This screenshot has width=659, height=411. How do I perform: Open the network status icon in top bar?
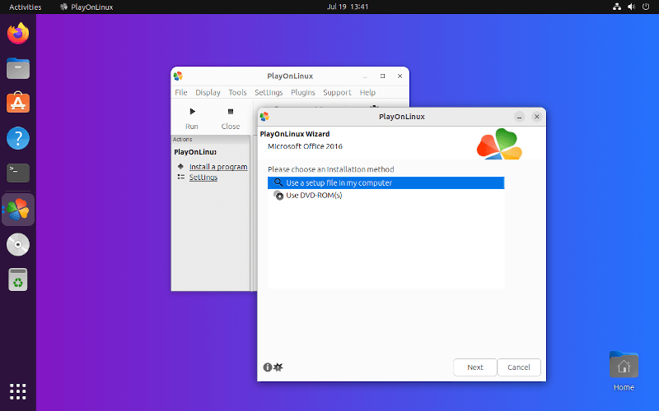616,7
